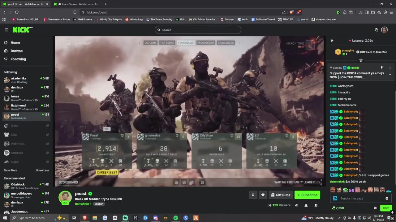Click the share stream icon

tap(296, 205)
